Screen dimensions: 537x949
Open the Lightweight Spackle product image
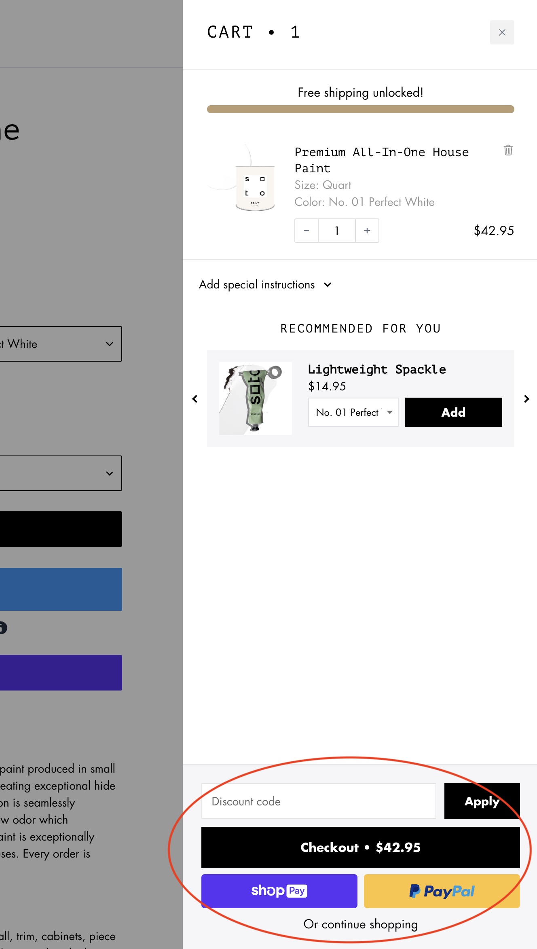pyautogui.click(x=255, y=398)
